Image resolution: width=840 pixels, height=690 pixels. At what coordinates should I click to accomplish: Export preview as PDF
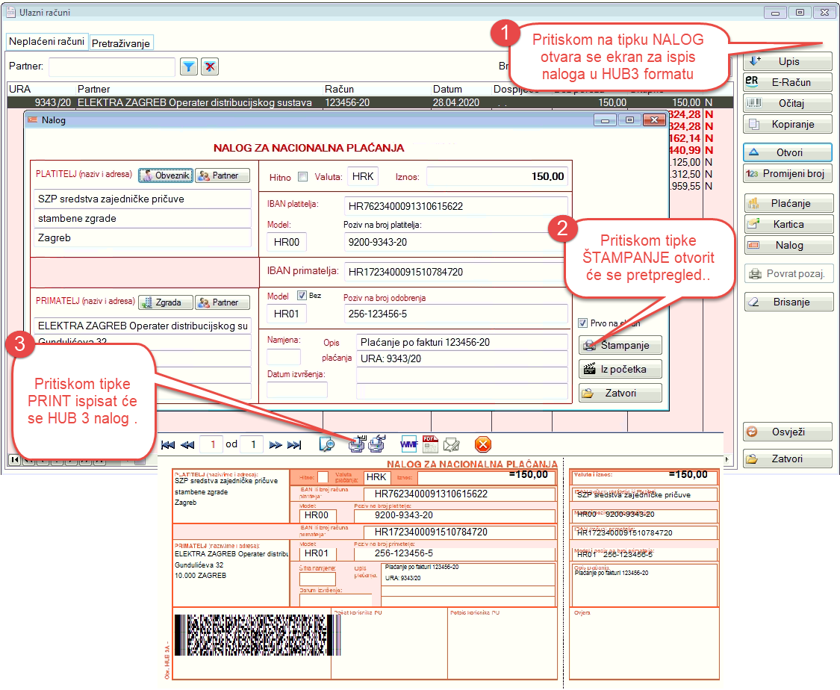[x=430, y=444]
